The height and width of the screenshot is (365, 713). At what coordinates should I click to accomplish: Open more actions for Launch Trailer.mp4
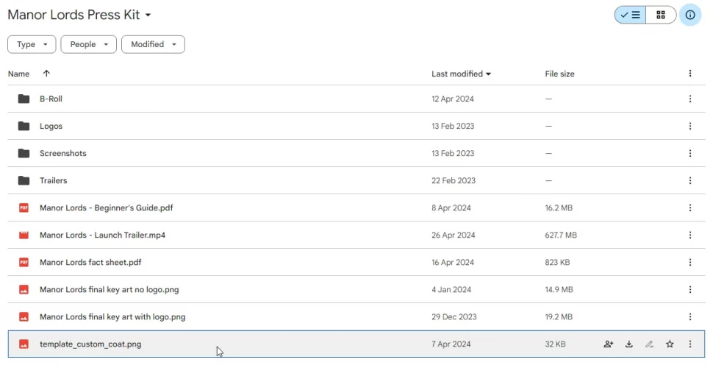click(689, 235)
